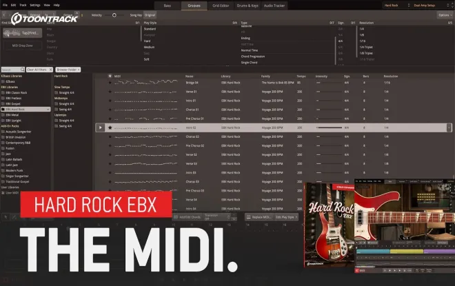The width and height of the screenshot is (455, 286).
Task: Open the Hard Rock library selector
Action: point(396,6)
